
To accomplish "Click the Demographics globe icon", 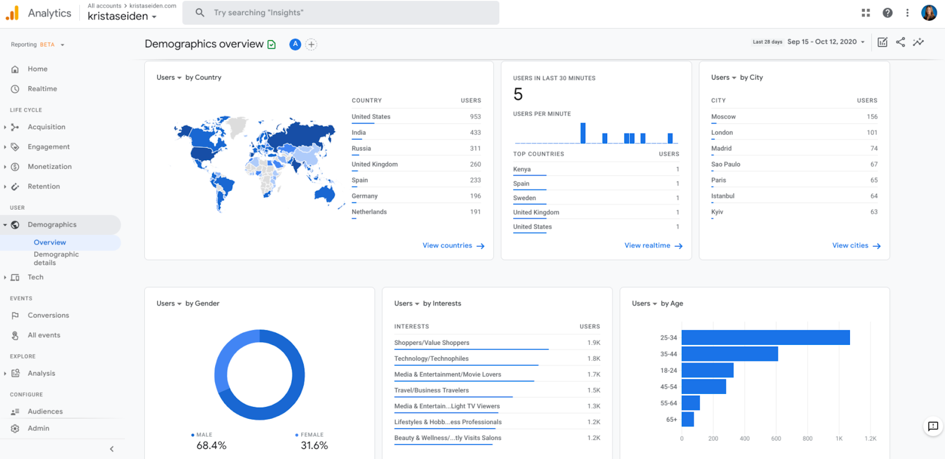I will tap(15, 225).
